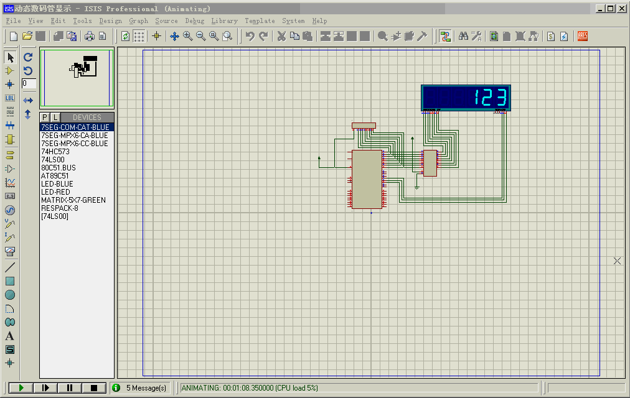
Task: Select the Graph Mode tool
Action: click(x=10, y=183)
